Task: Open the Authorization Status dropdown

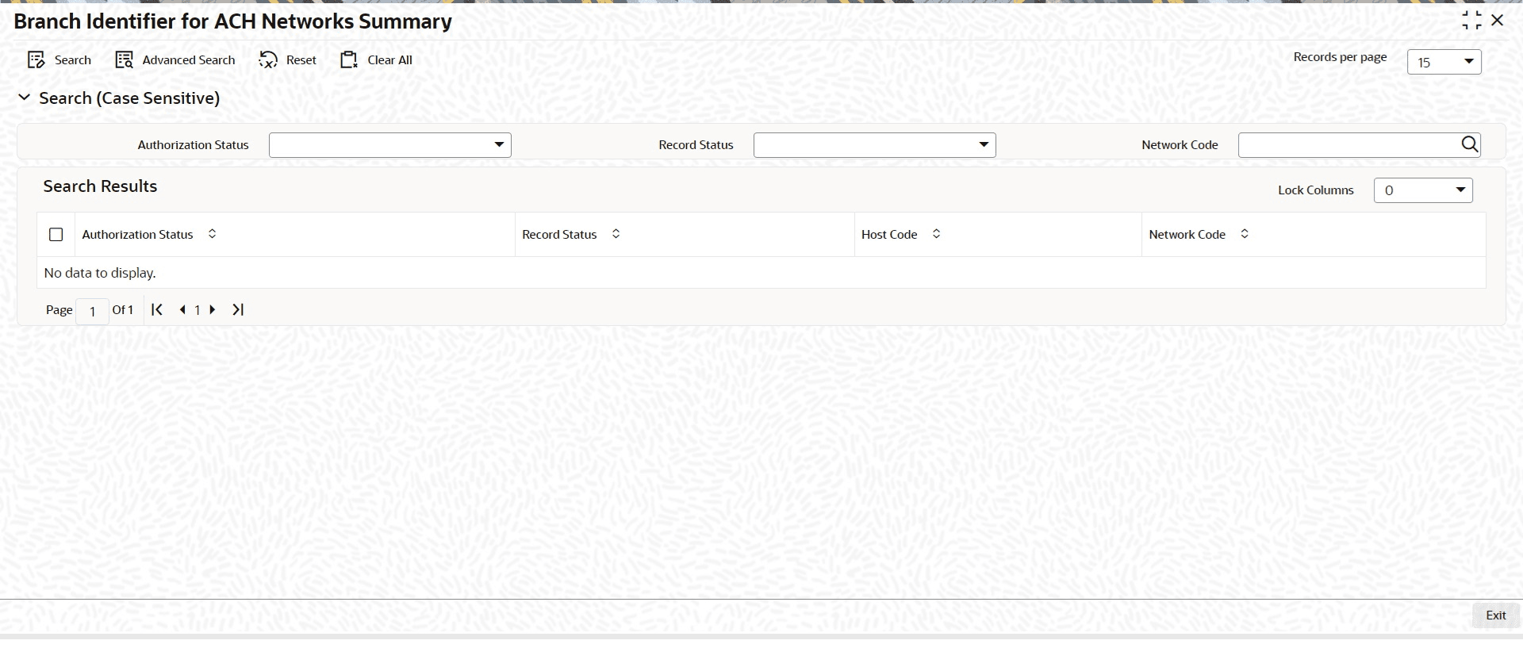Action: [x=390, y=145]
